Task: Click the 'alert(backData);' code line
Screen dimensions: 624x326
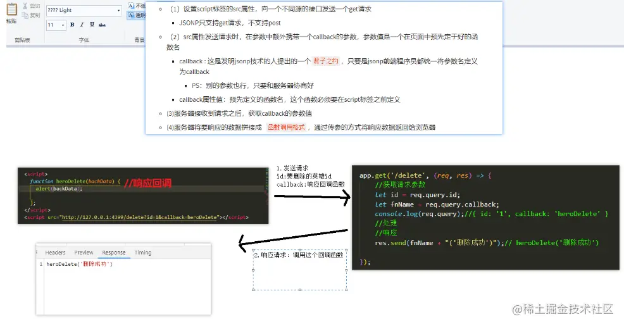Action: tap(59, 189)
